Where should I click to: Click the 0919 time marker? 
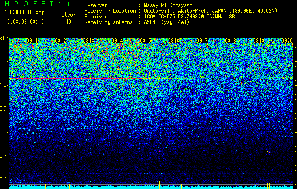pyautogui.click(x=259, y=41)
